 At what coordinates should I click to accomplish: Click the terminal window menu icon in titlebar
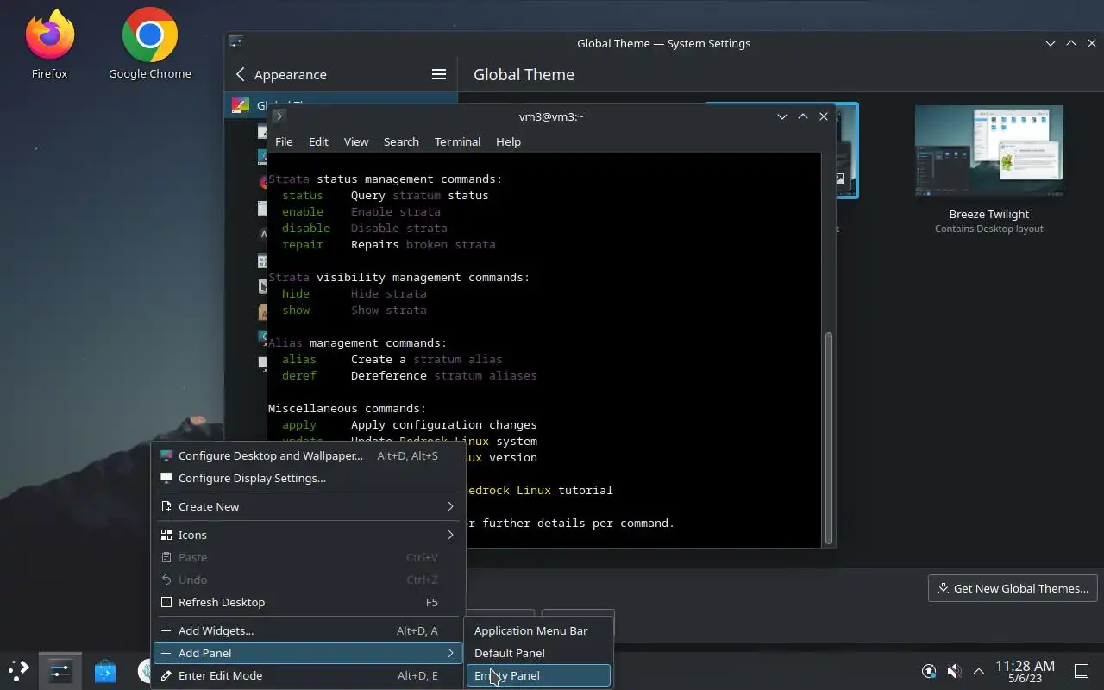tap(279, 116)
